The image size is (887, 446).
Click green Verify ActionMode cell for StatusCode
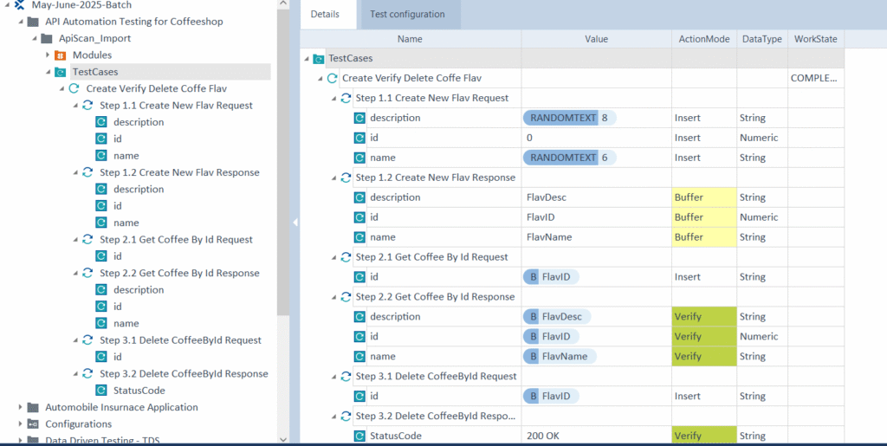coord(703,436)
